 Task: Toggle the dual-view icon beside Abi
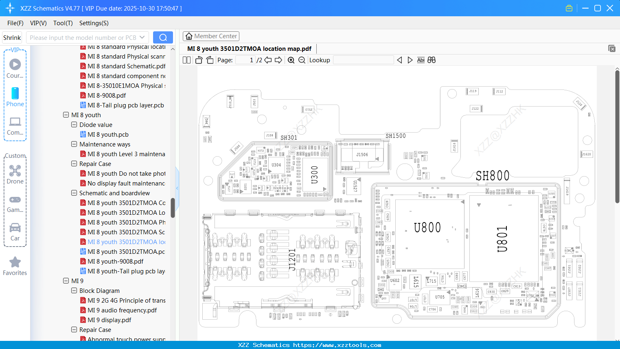click(432, 60)
